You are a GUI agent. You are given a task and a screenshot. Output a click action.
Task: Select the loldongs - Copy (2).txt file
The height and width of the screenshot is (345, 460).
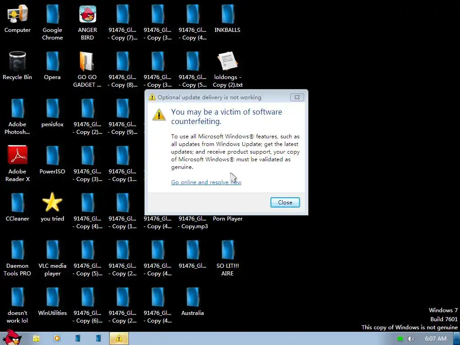point(228,69)
